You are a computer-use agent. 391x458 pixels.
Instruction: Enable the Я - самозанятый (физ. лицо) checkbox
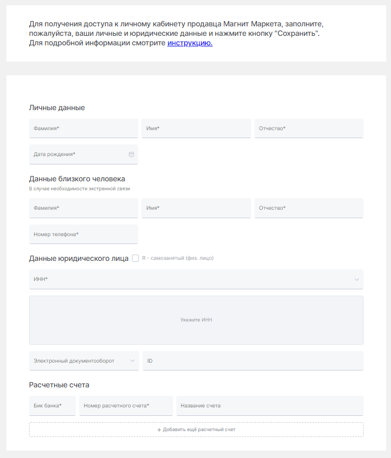[136, 258]
